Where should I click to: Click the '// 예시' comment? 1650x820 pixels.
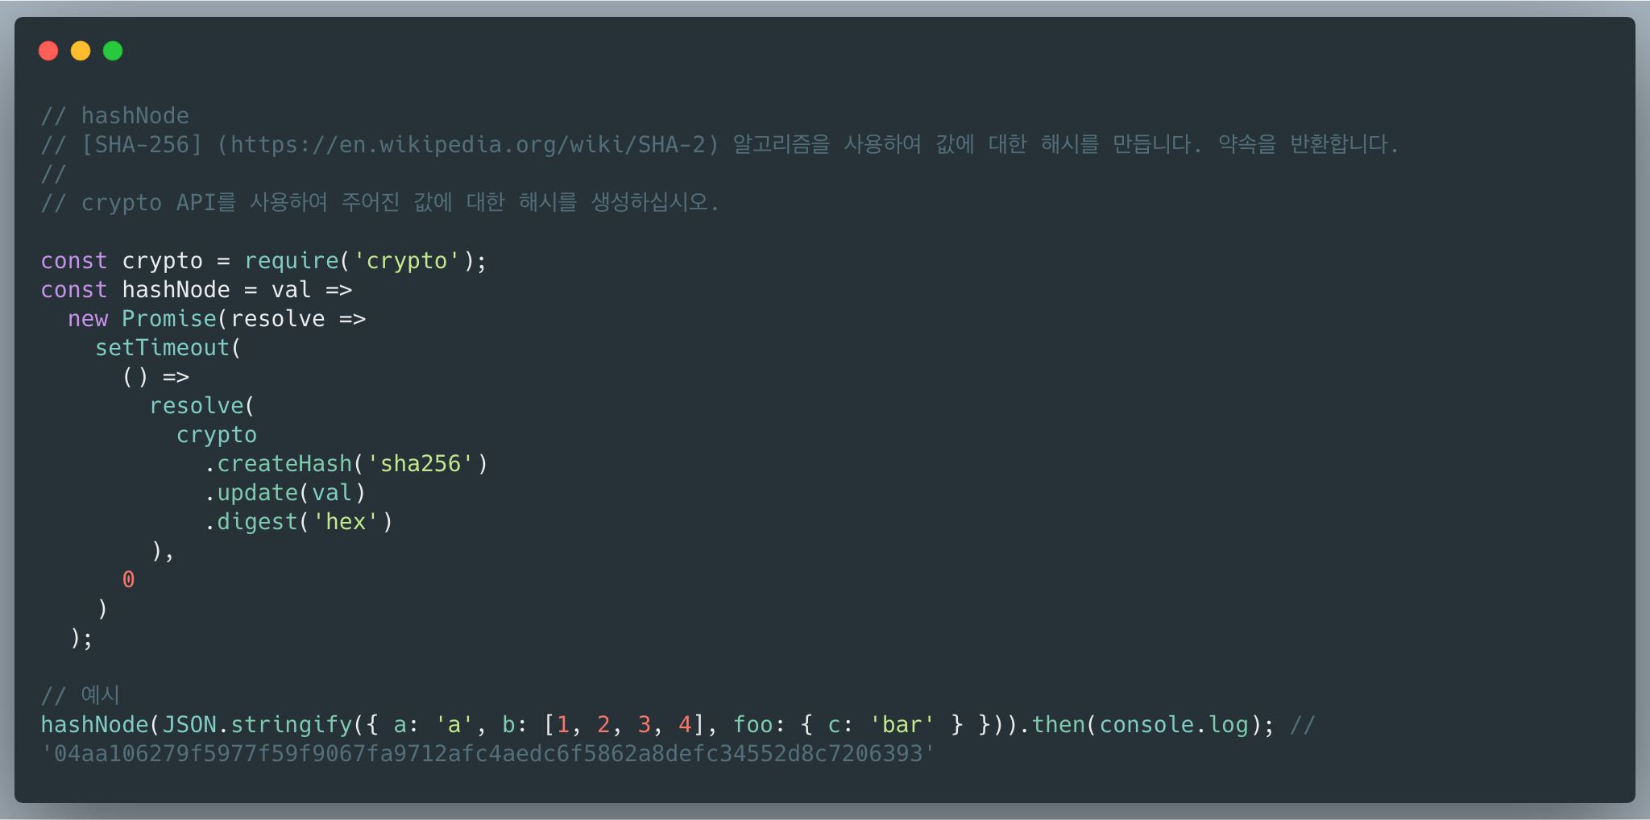[81, 695]
